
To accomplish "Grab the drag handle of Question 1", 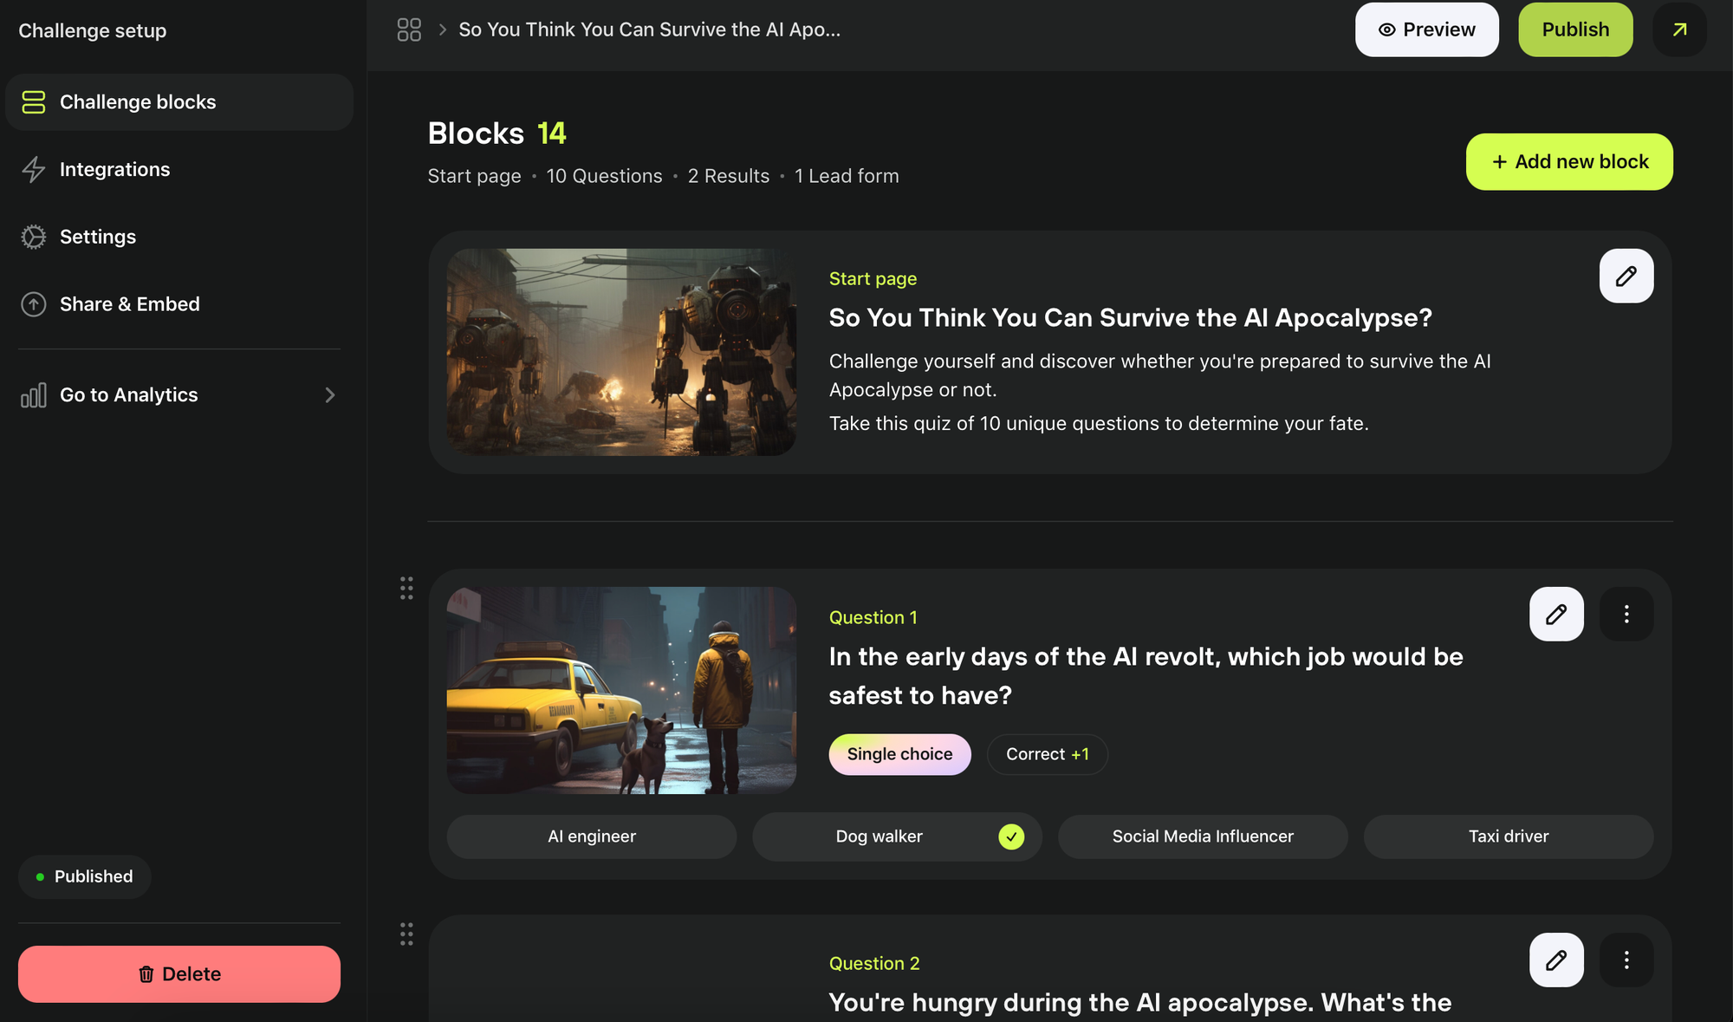I will [406, 588].
